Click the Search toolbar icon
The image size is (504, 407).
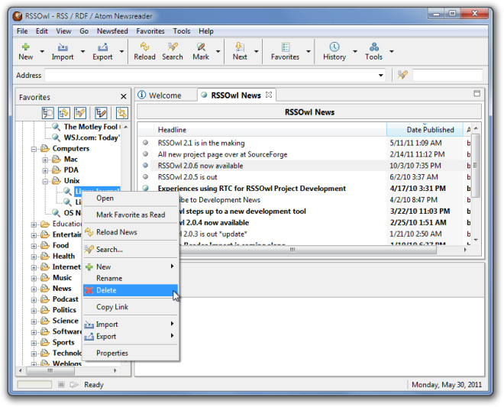(173, 47)
